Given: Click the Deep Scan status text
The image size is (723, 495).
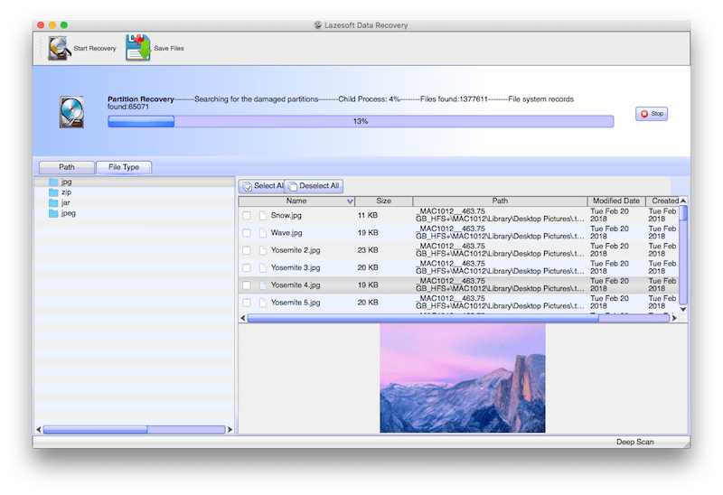Looking at the screenshot, I should 635,442.
